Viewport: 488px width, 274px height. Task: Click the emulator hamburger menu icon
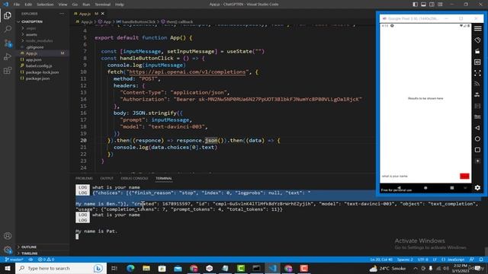click(478, 29)
